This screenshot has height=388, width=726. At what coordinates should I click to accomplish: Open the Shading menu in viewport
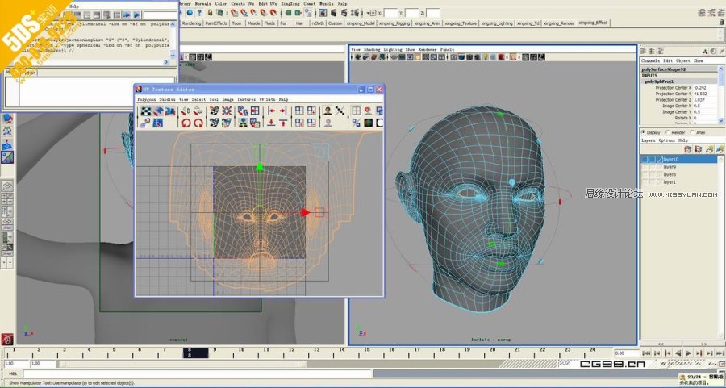(371, 49)
